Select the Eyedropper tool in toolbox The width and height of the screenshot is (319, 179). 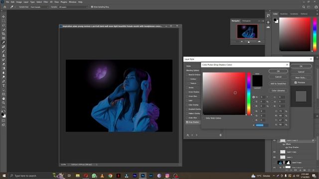pos(3,42)
